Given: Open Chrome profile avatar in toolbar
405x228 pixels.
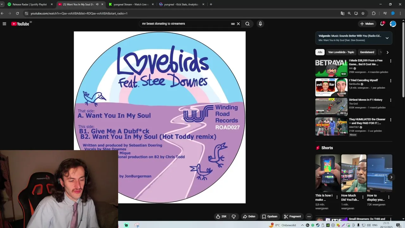Looking at the screenshot, I should [x=393, y=13].
